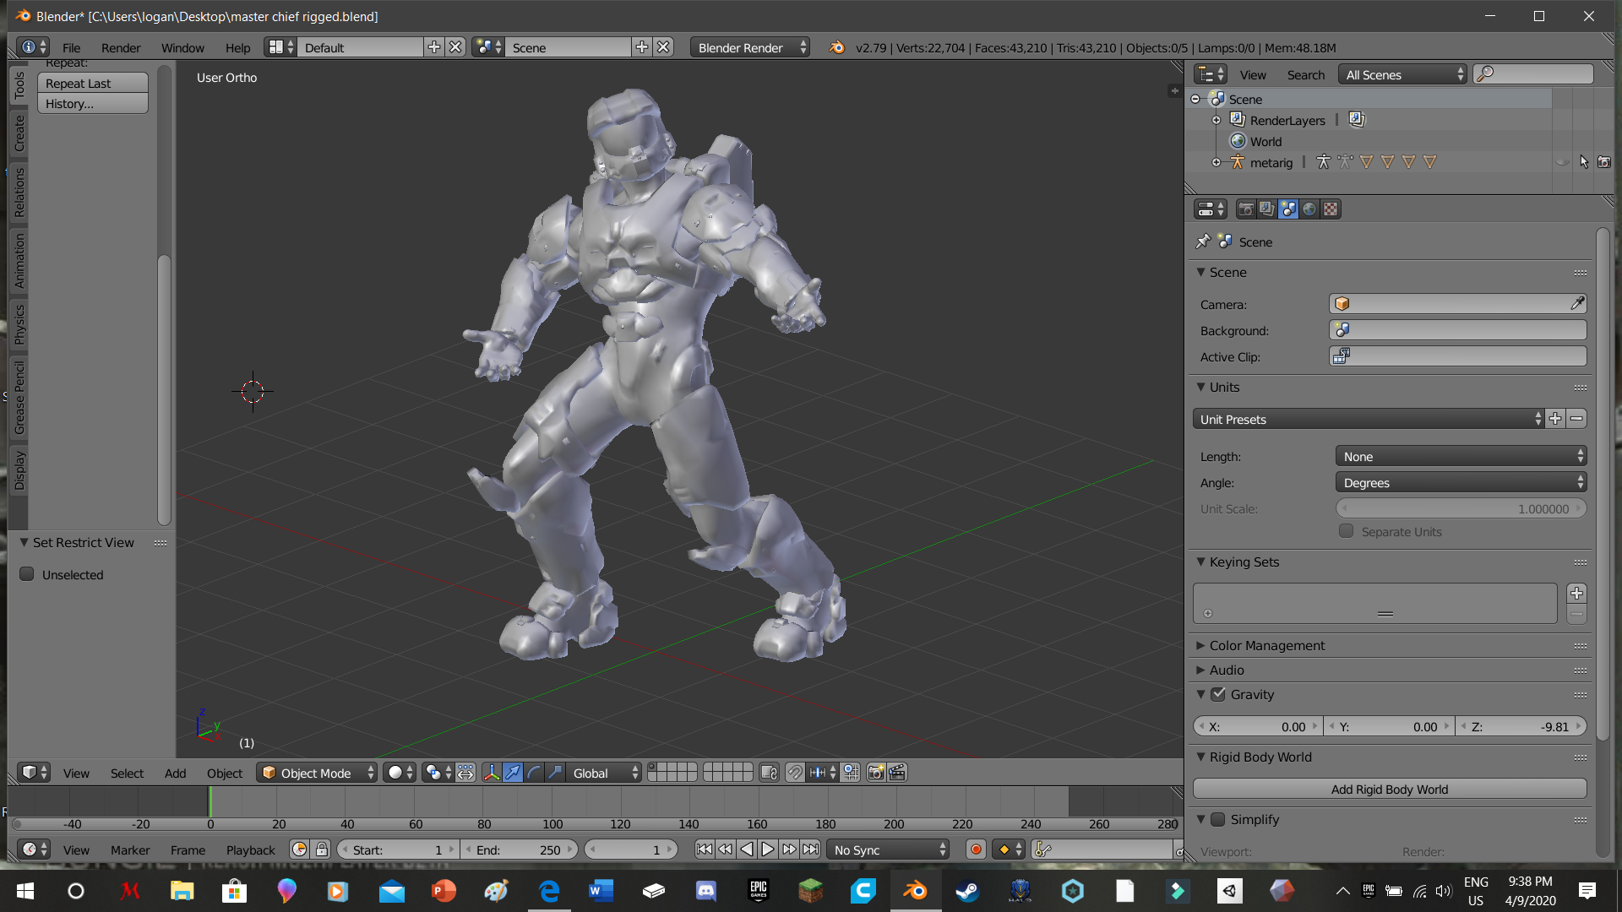The width and height of the screenshot is (1622, 912).
Task: Click the timeline End frame field
Action: tap(520, 850)
